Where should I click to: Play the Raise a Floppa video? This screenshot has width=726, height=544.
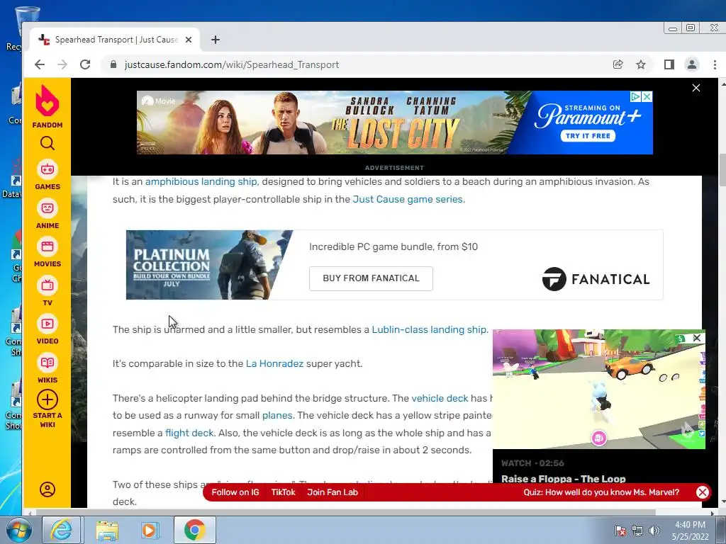coord(598,389)
